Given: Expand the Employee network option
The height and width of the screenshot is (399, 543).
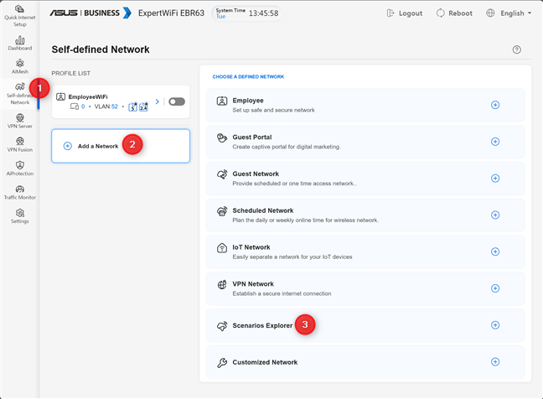Looking at the screenshot, I should [494, 105].
